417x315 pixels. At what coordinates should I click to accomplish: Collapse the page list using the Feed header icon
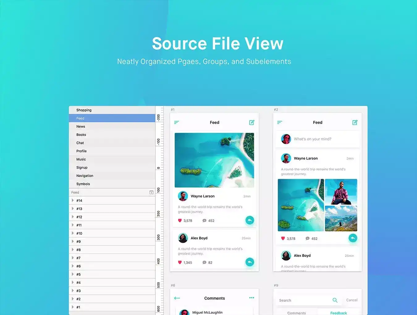pyautogui.click(x=151, y=192)
